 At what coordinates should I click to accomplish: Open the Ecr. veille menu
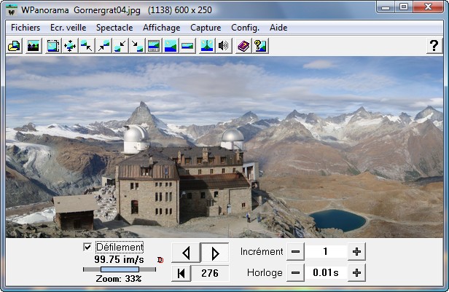[x=69, y=28]
